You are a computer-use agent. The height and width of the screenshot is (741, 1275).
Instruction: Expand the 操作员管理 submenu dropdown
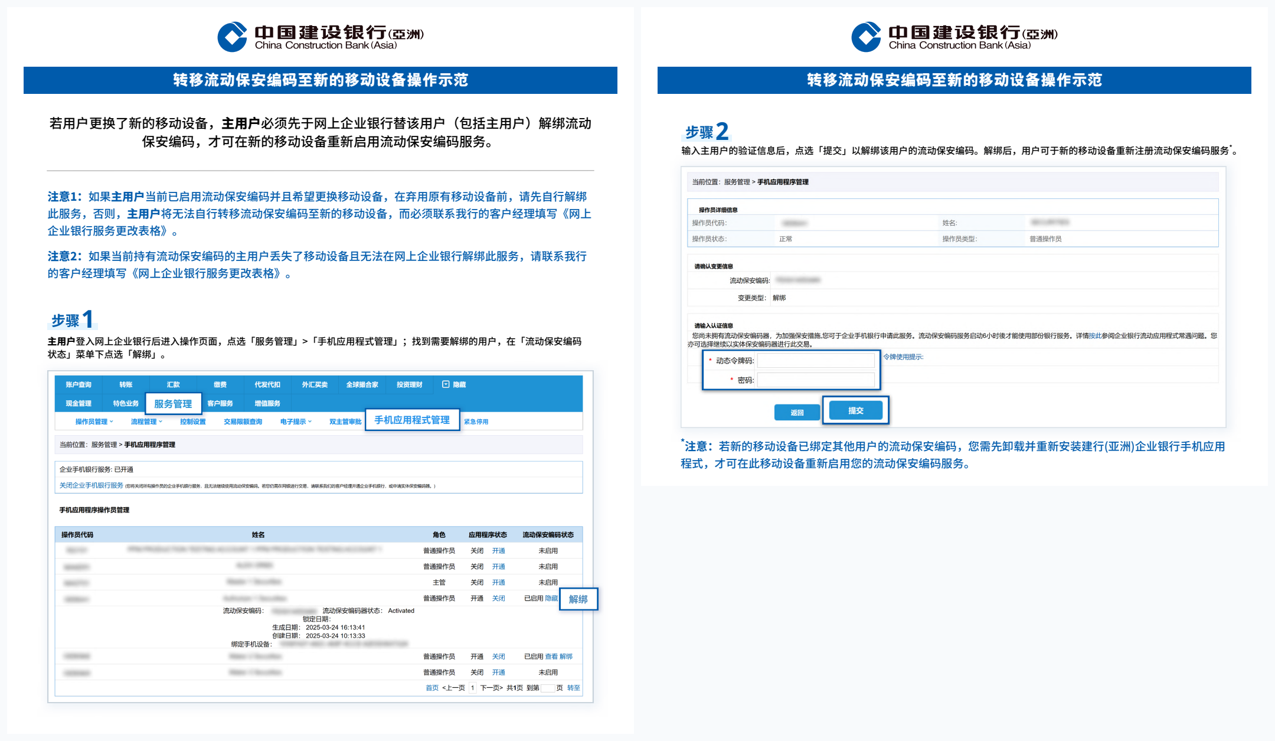tap(94, 422)
